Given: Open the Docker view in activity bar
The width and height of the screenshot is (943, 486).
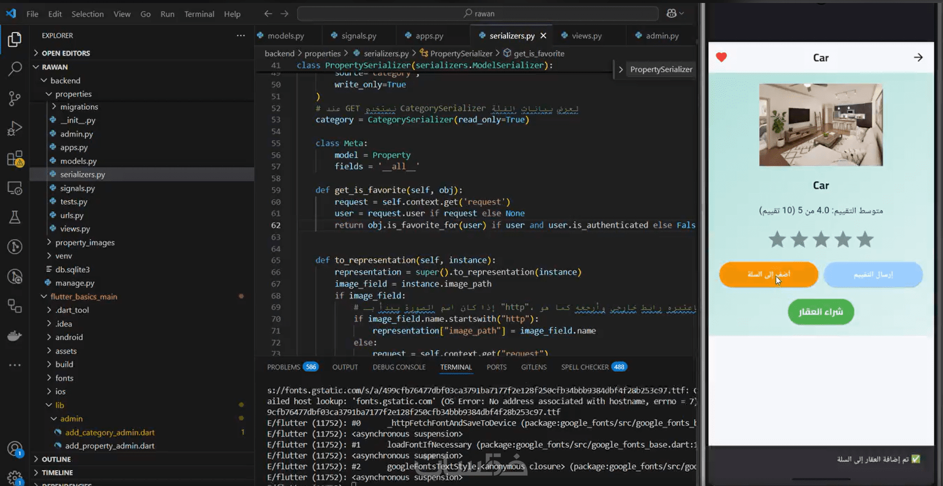Looking at the screenshot, I should [x=15, y=336].
